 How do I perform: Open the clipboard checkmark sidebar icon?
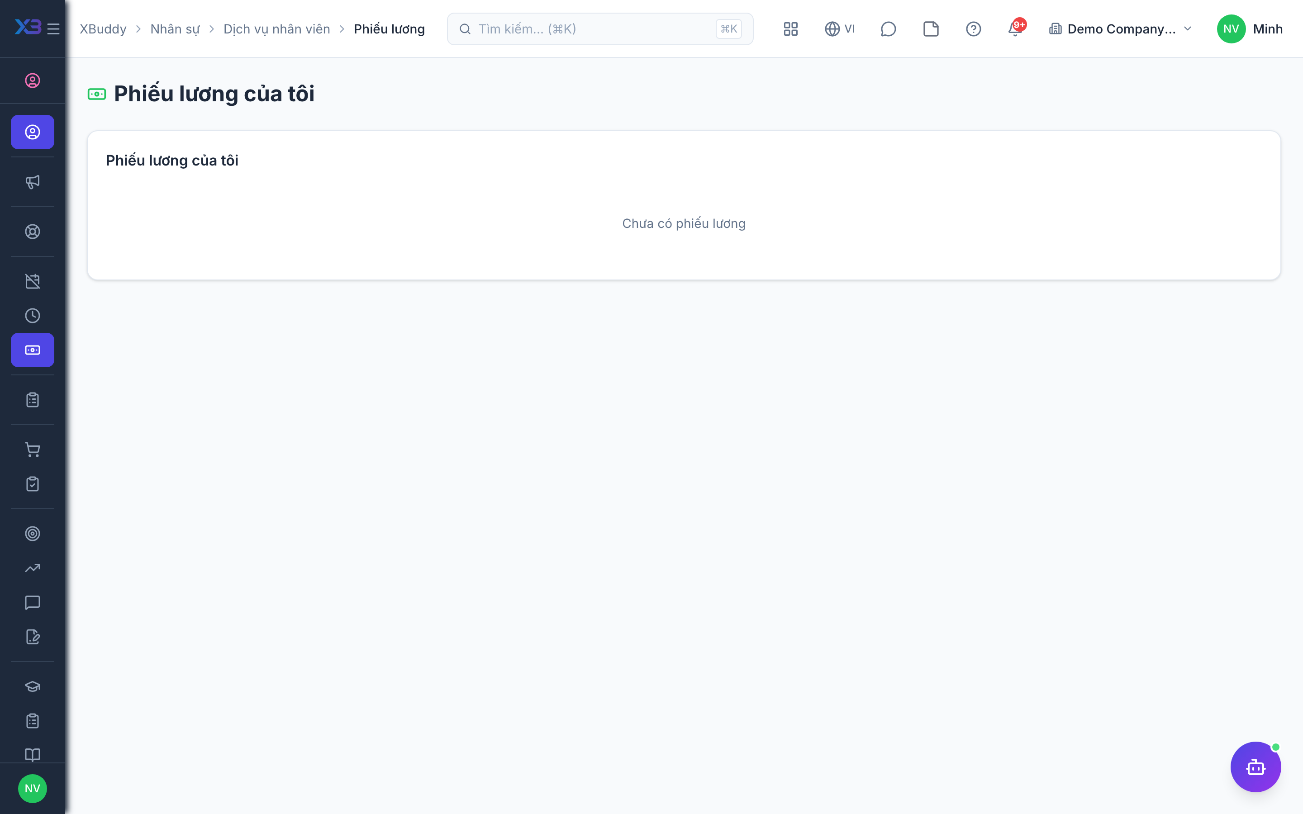pos(32,484)
